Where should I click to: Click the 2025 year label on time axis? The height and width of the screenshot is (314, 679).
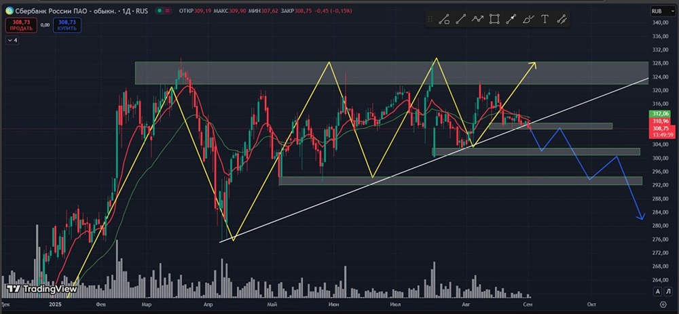point(56,305)
